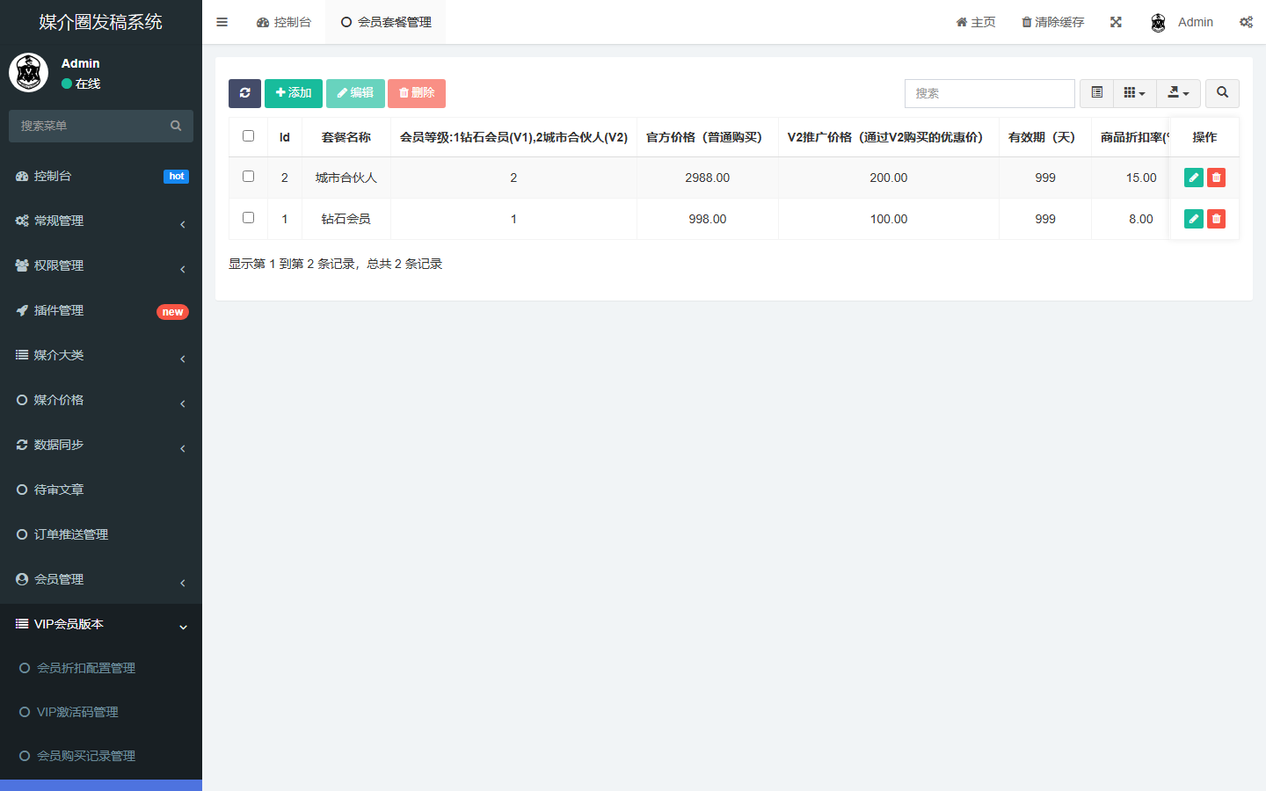Screen dimensions: 1266x791
Task: Click the refresh table button
Action: pos(244,93)
